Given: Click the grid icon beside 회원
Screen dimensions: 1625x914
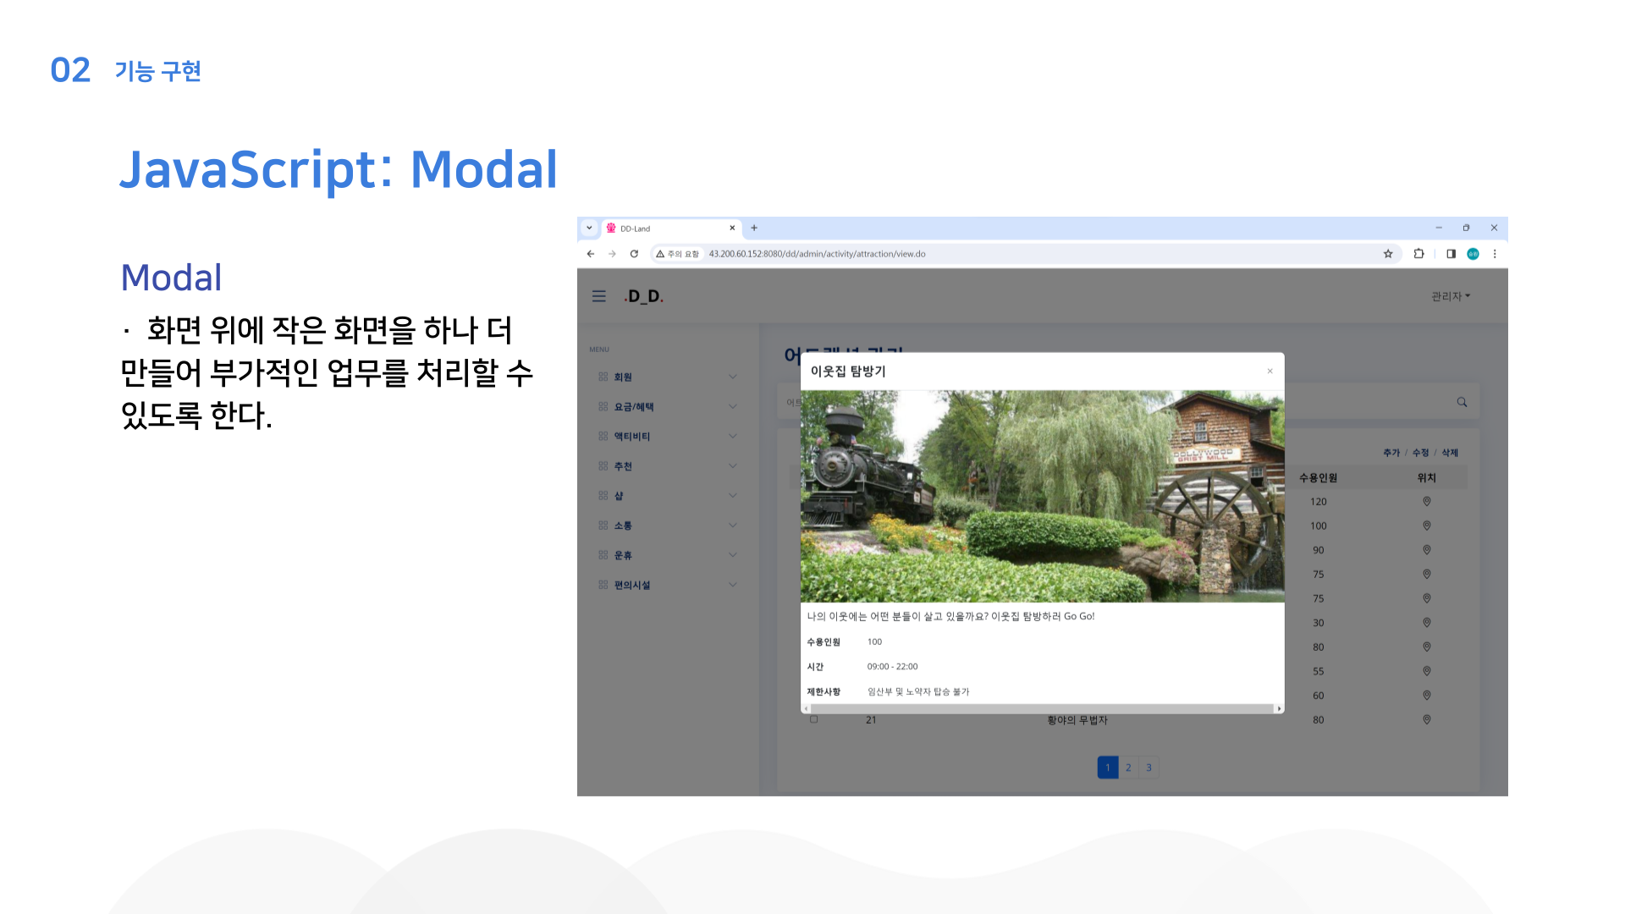Looking at the screenshot, I should [x=603, y=377].
